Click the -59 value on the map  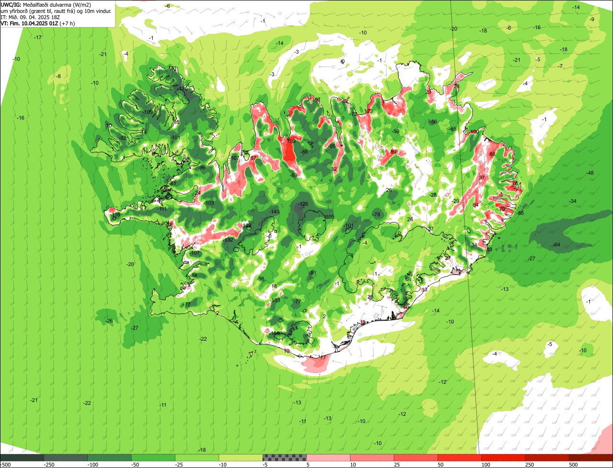396,131
